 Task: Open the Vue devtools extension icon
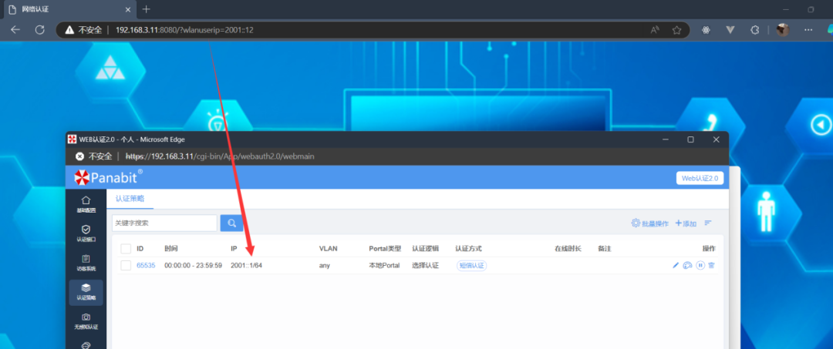730,30
